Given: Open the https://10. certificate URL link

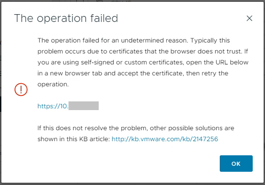Looking at the screenshot, I should [53, 106].
